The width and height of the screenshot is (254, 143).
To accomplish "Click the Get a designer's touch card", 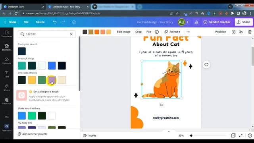I will click(46, 95).
